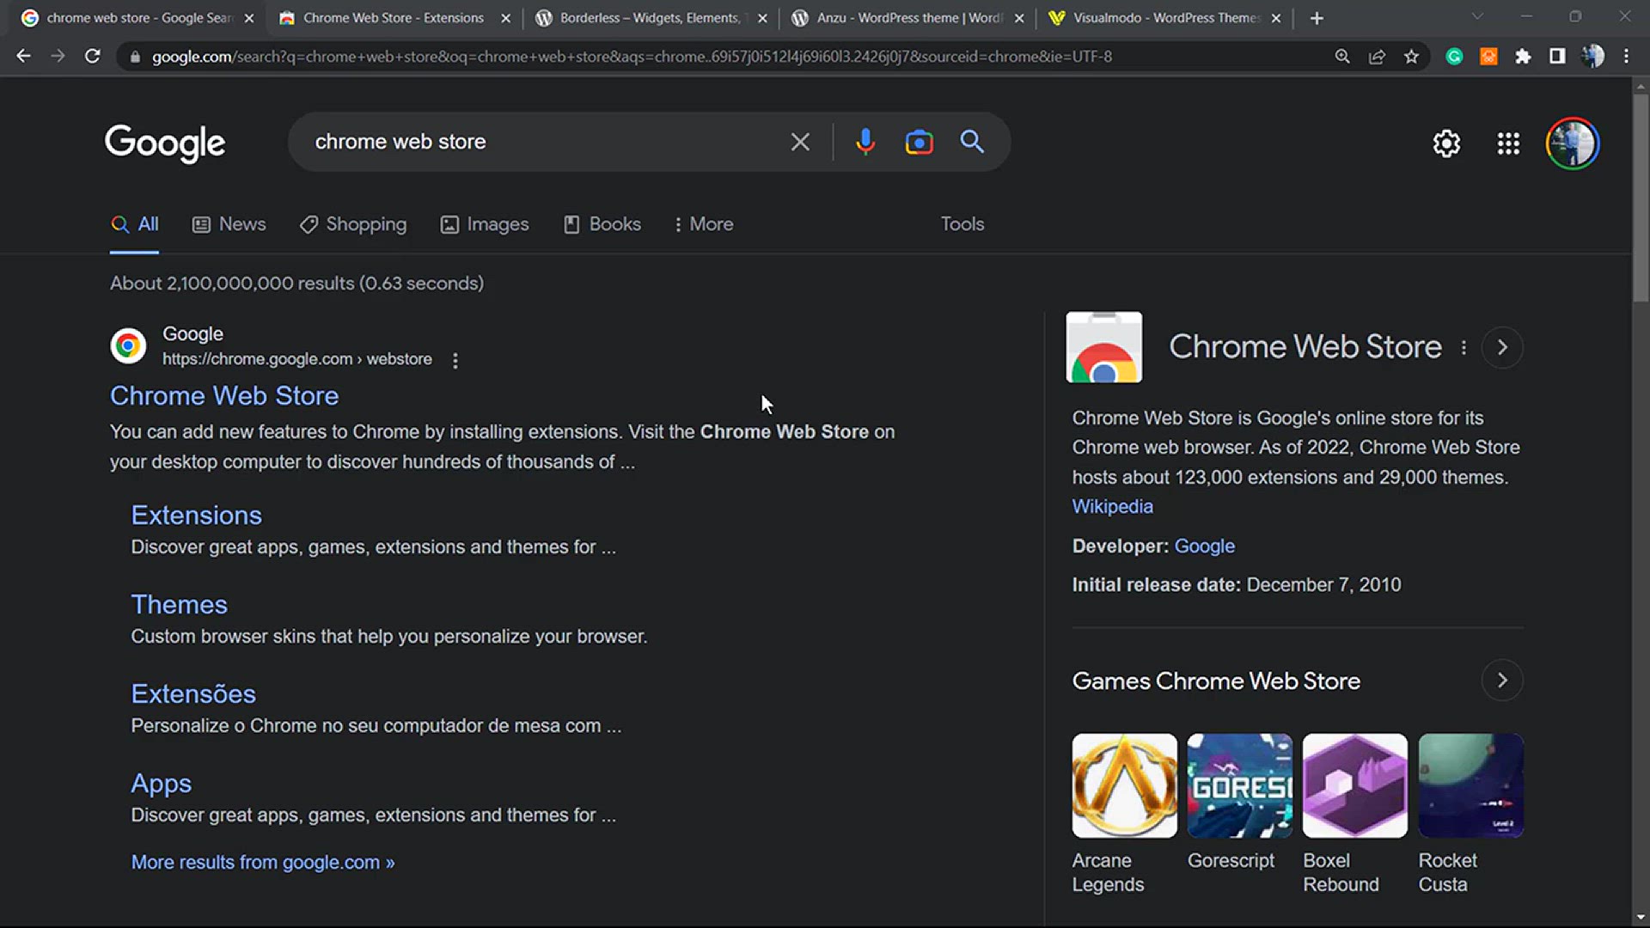This screenshot has width=1650, height=928.
Task: Open the Apps sitelink
Action: (x=162, y=784)
